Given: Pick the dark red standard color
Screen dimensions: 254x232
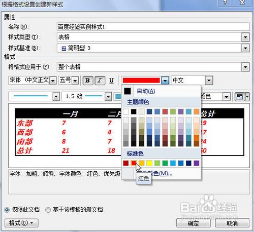Looking at the screenshot, I should pos(126,163).
